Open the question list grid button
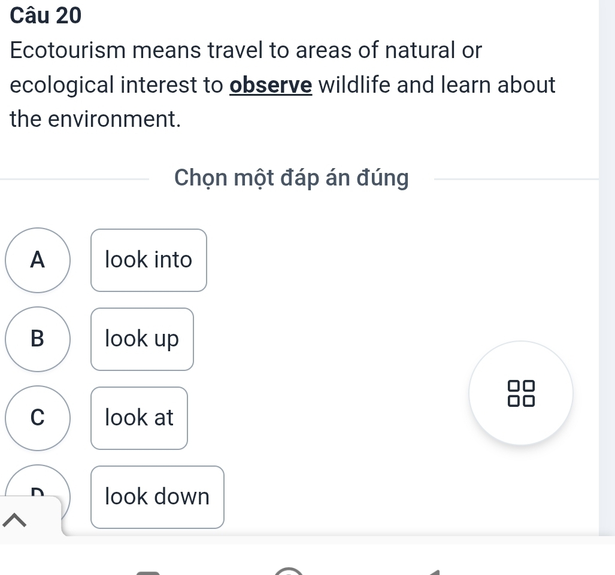This screenshot has height=575, width=615. pyautogui.click(x=521, y=393)
